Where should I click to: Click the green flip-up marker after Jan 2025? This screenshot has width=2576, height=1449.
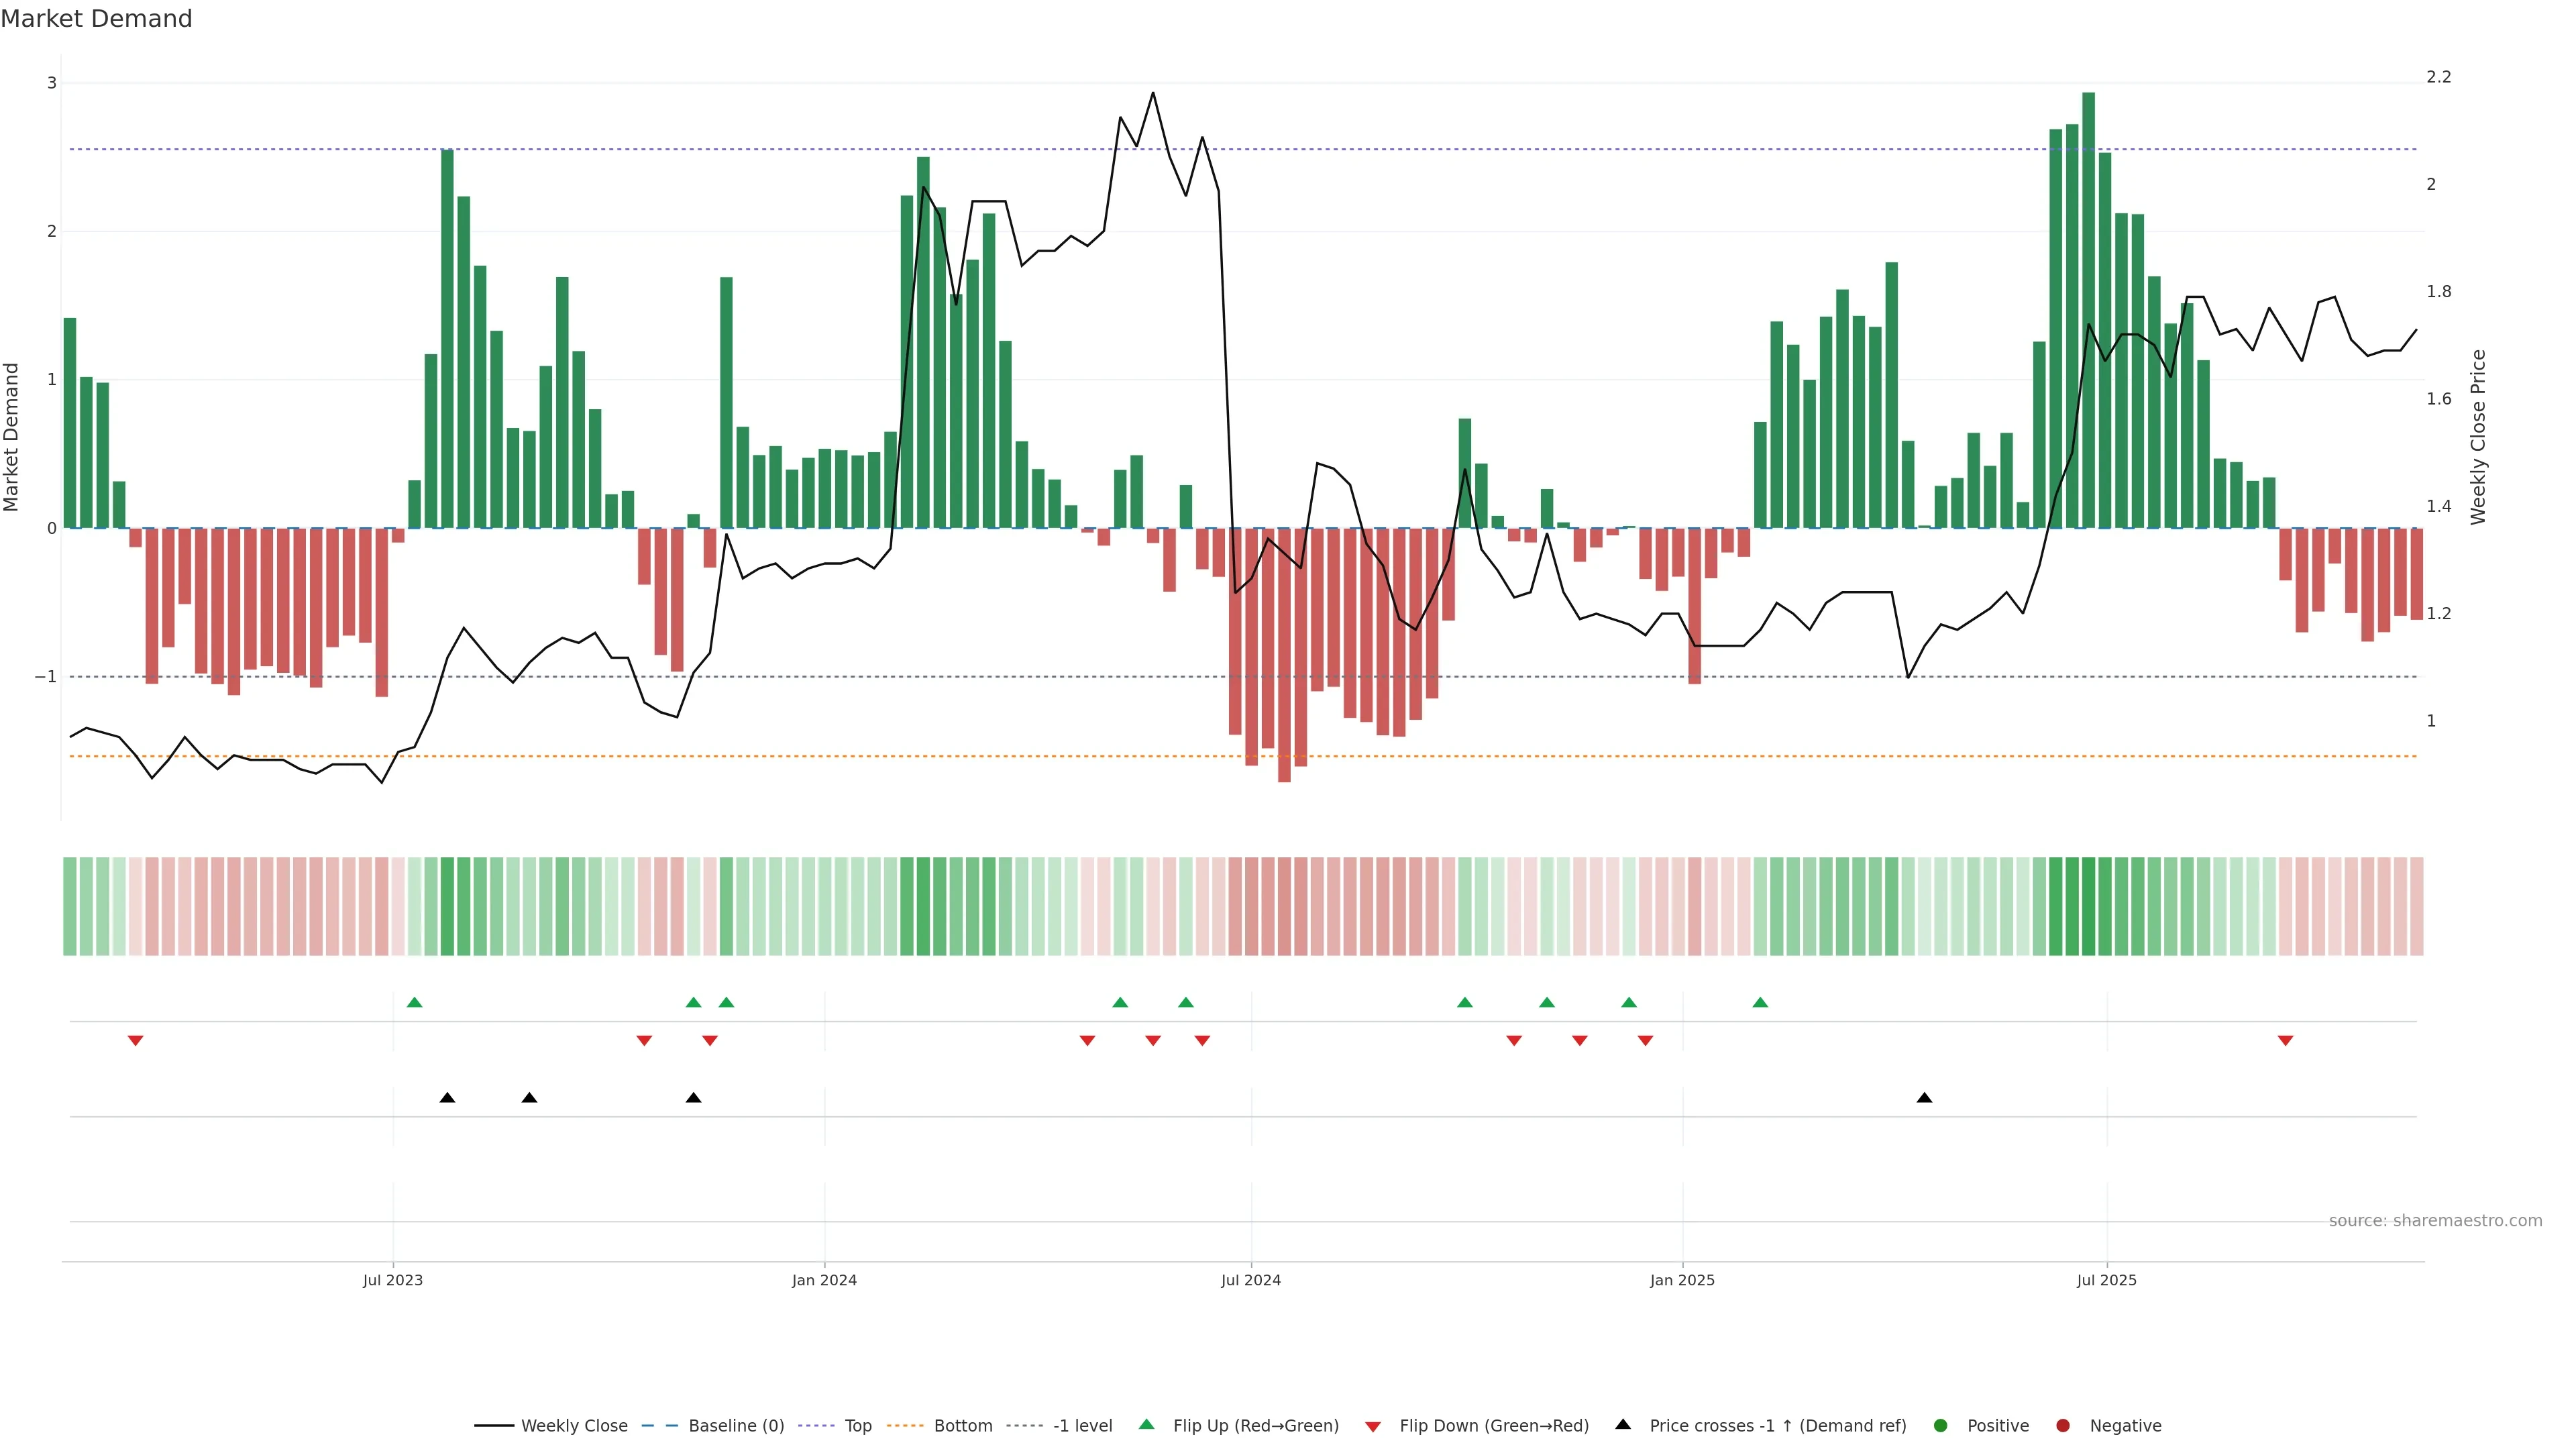[1760, 1002]
